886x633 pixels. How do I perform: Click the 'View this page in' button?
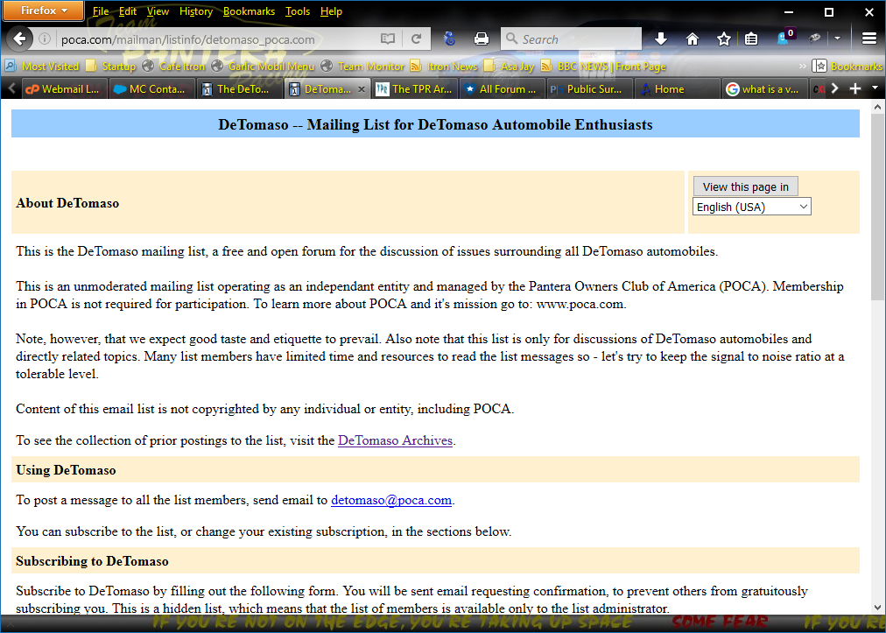pyautogui.click(x=745, y=186)
